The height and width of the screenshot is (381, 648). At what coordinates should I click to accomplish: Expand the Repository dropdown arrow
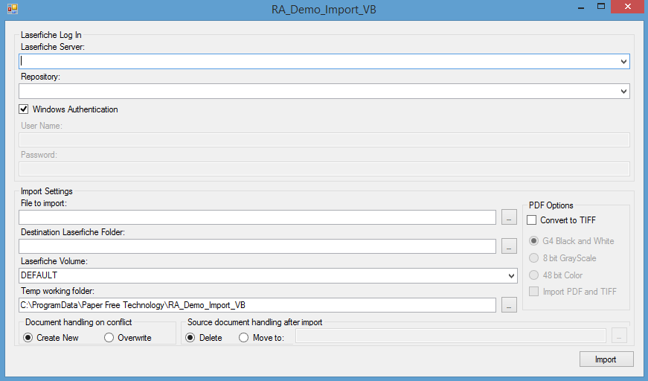[x=623, y=92]
